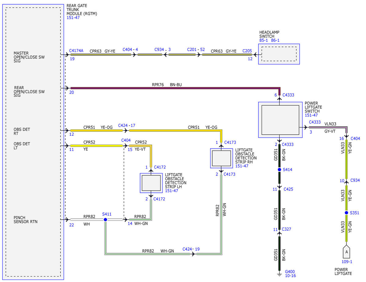The image size is (366, 282).
Task: Open the 151-47 link under Obstacle Detection Strip RH
Action: [x=242, y=166]
